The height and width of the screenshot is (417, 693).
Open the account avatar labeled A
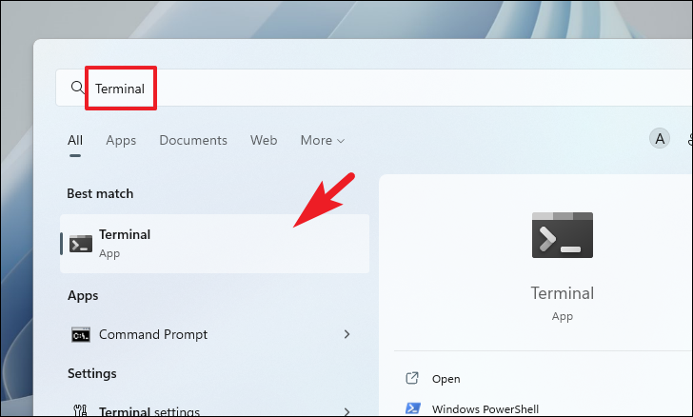(x=660, y=139)
